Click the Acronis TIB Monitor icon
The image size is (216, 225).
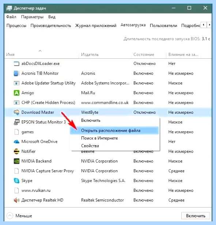[x=16, y=73]
